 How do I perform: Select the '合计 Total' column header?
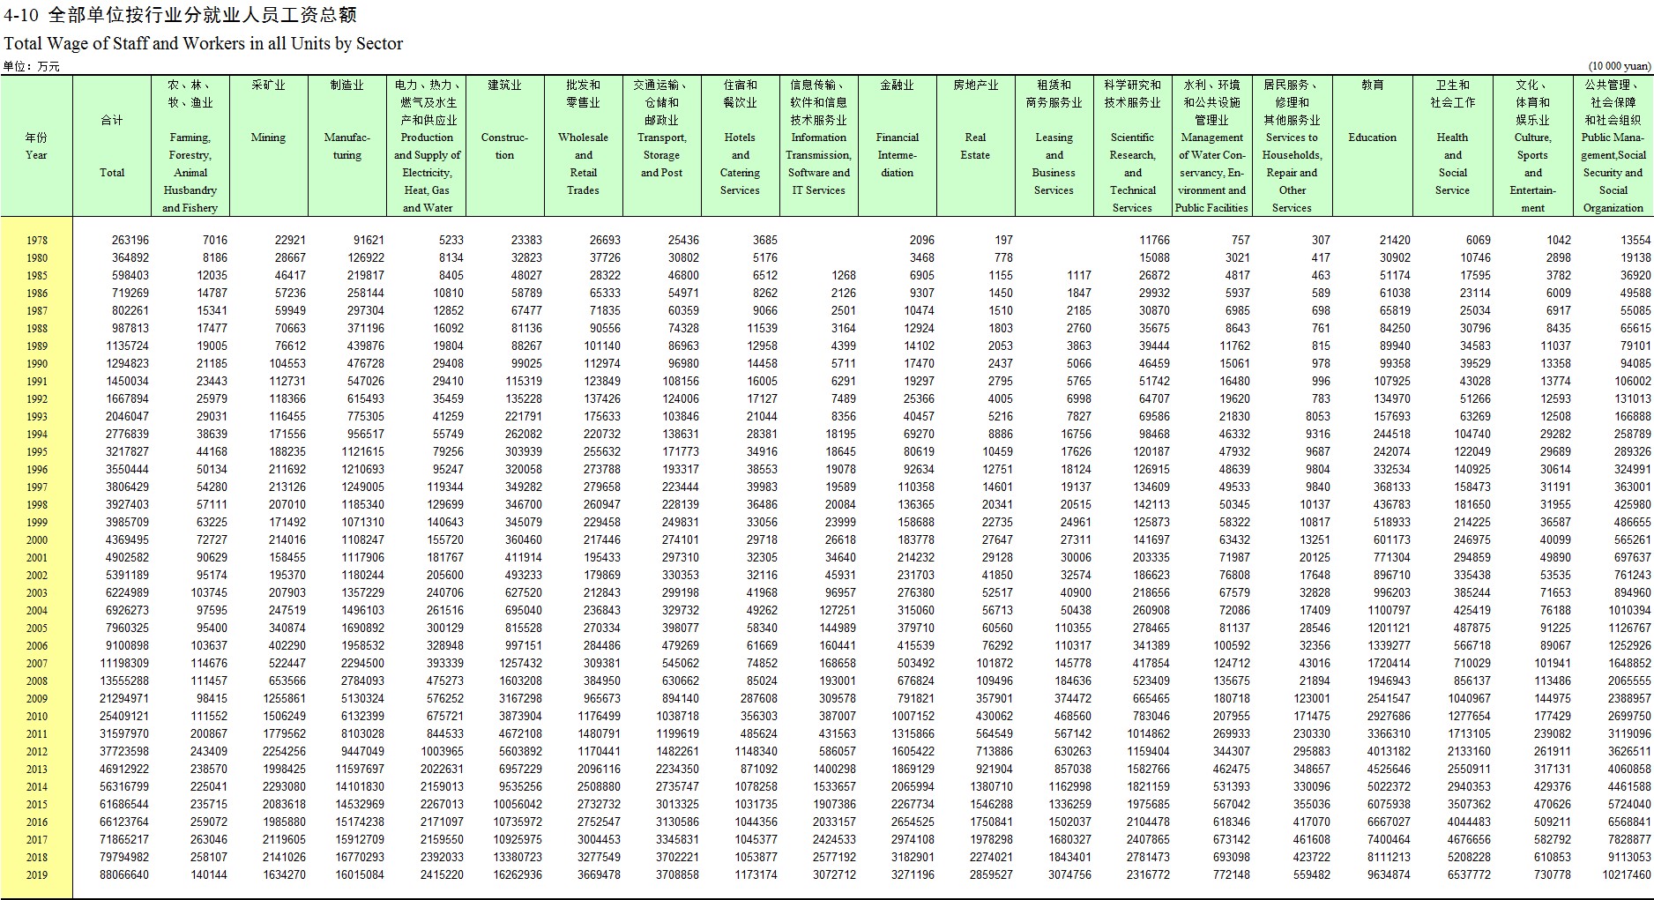click(x=112, y=146)
